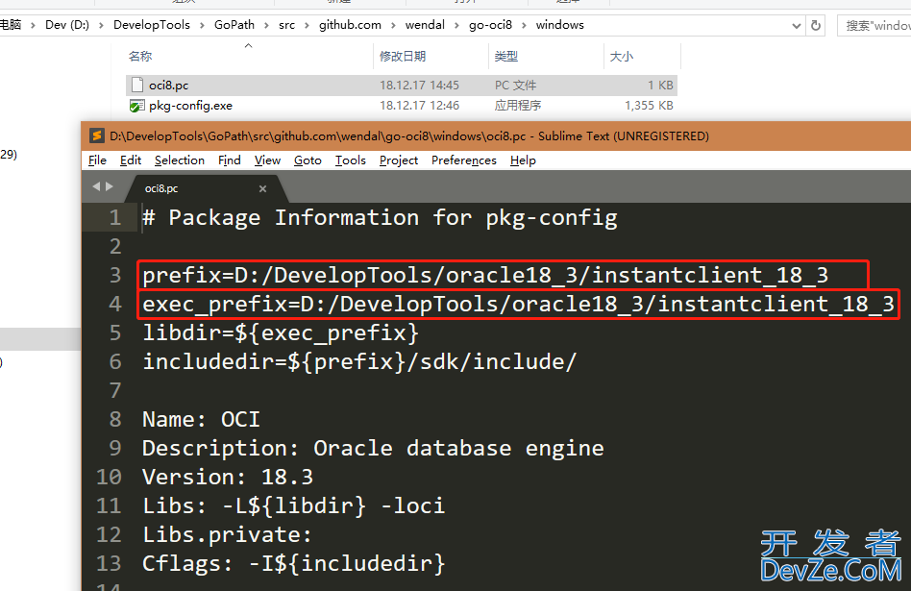Sort Explorer files by 大小 column
The width and height of the screenshot is (911, 591).
point(621,57)
